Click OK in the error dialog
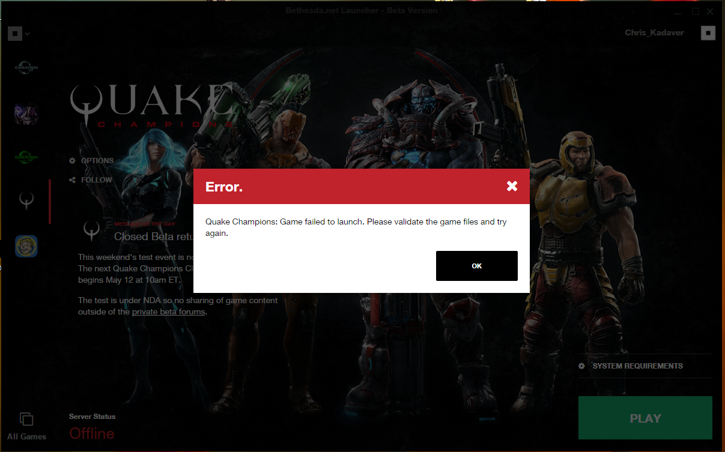This screenshot has width=725, height=452. 476,266
